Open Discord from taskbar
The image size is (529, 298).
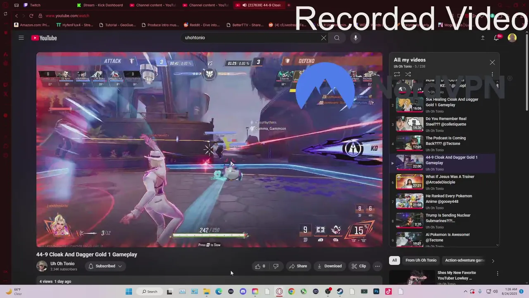[243, 291]
